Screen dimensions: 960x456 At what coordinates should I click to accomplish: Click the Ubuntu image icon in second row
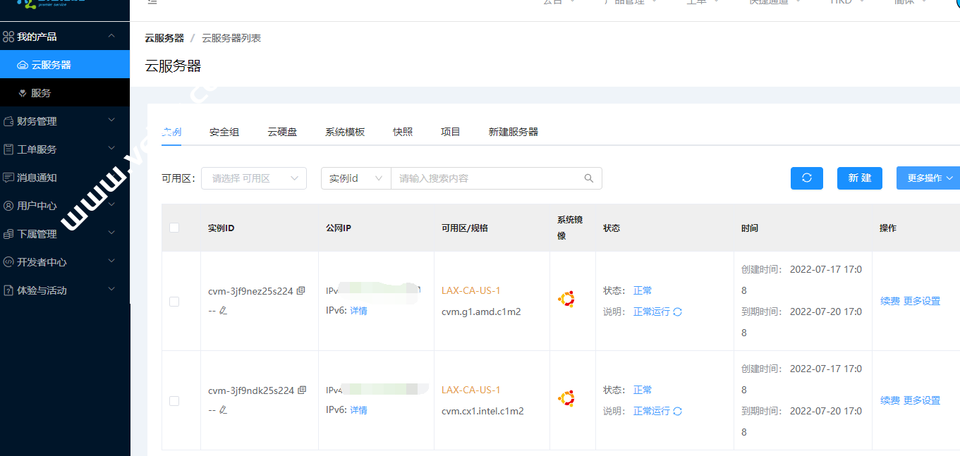coord(566,399)
